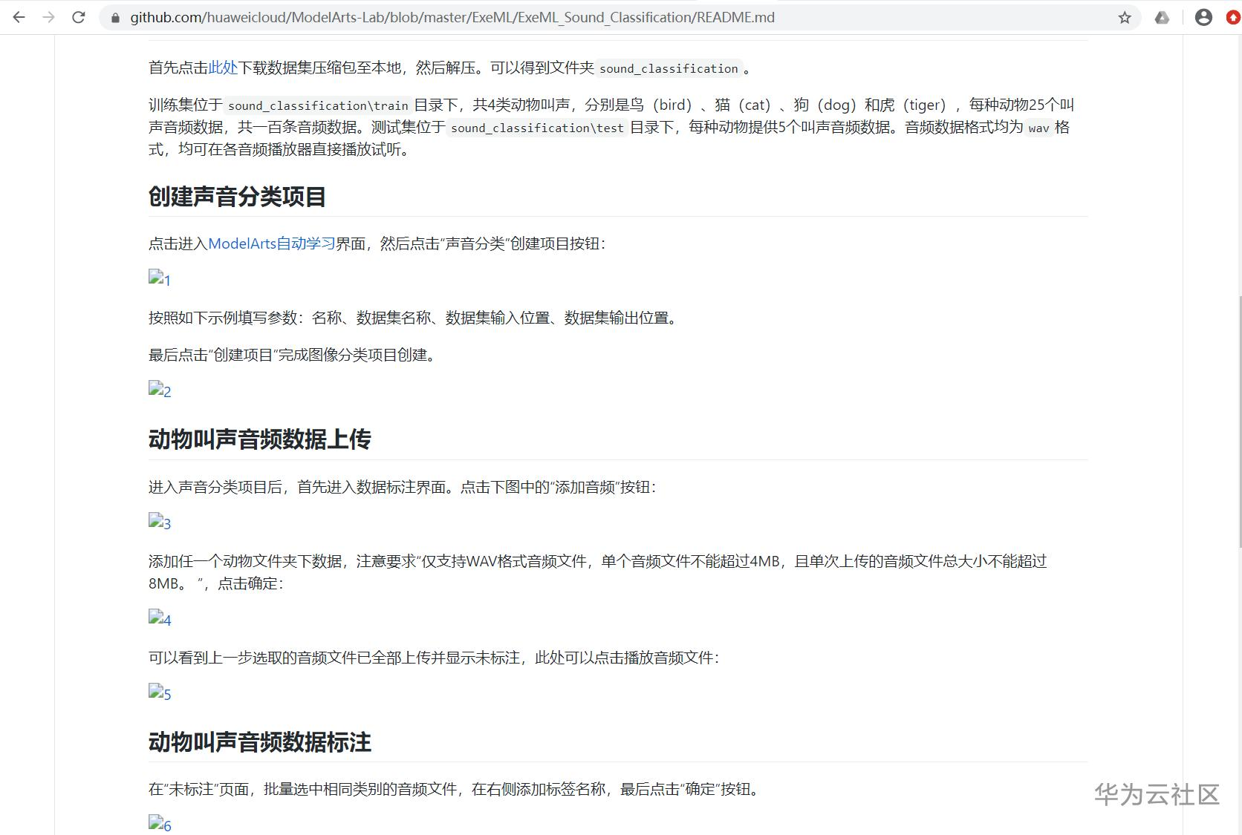
Task: Open the ModelArts自动学习 link
Action: point(272,243)
